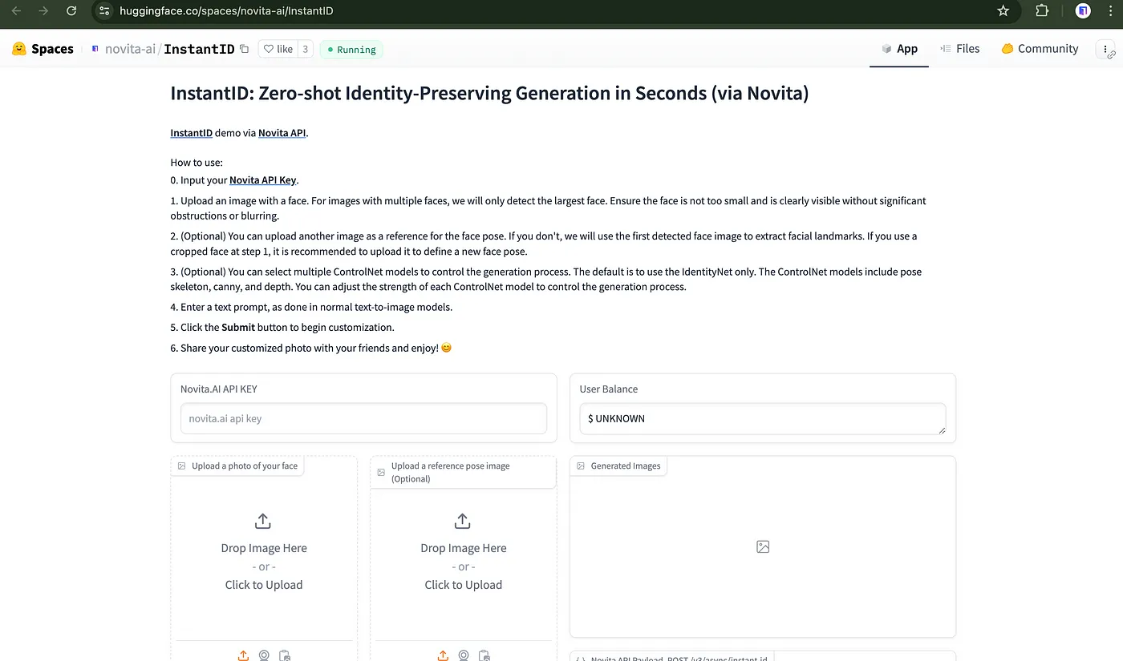View site information icon in address bar
This screenshot has height=661, width=1123.
coord(103,11)
